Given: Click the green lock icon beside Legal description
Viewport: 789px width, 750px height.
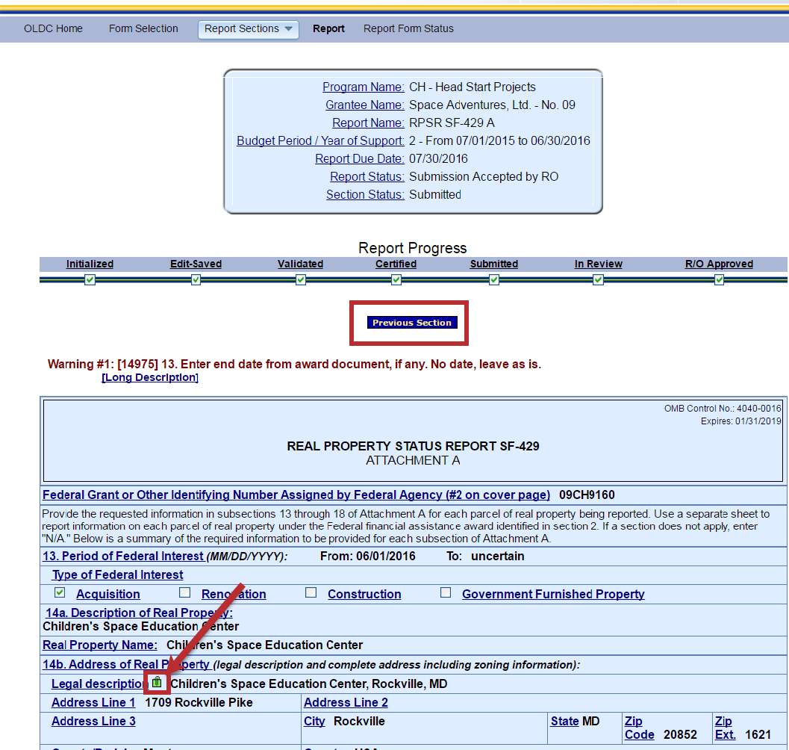Looking at the screenshot, I should pyautogui.click(x=157, y=682).
